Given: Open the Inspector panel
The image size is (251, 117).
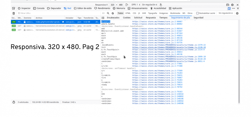Looking at the screenshot, I should 24,8.
